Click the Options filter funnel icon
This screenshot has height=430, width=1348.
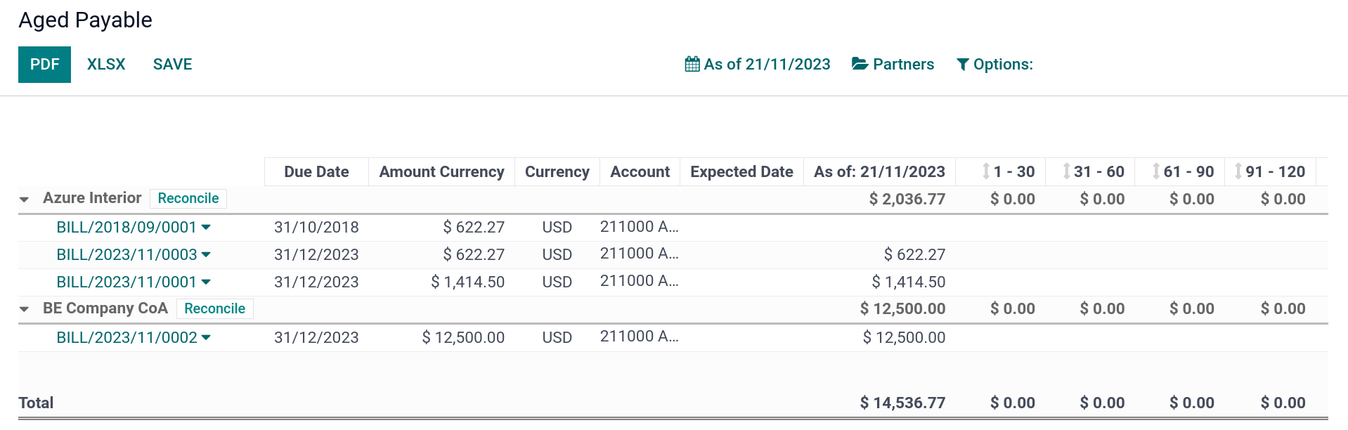pos(963,65)
